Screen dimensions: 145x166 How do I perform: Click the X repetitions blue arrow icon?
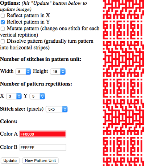pyautogui.click(x=19, y=96)
